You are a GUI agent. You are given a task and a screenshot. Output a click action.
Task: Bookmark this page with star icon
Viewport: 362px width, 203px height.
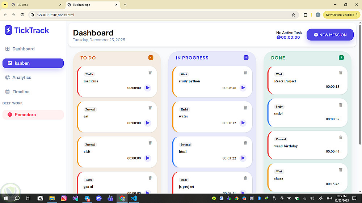point(294,15)
